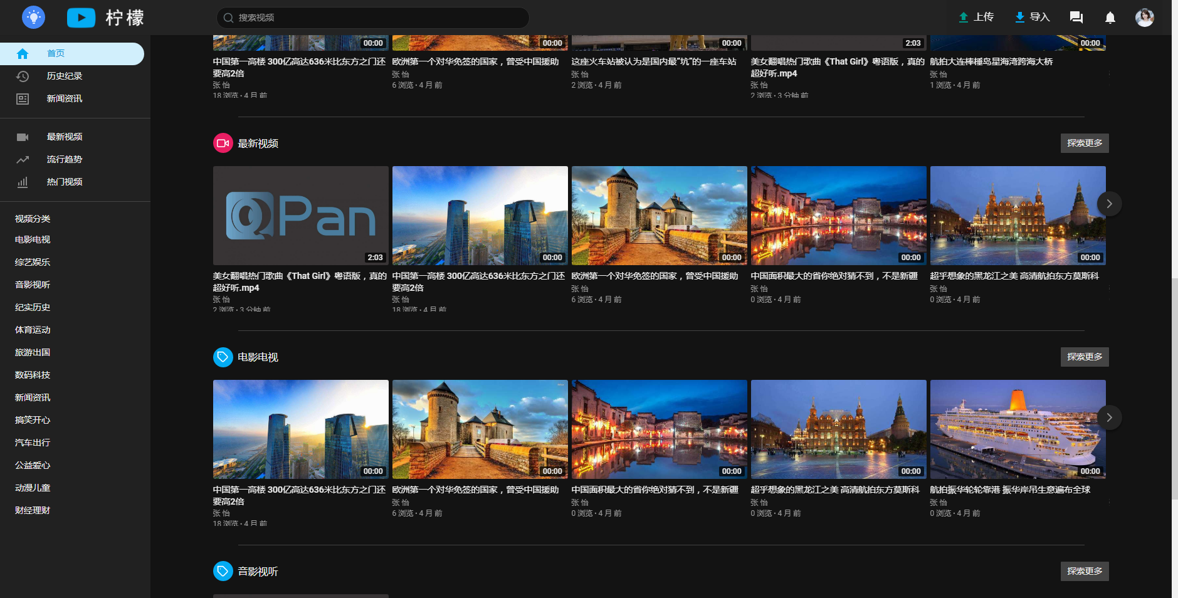Click the history icon beside 历史纪录

tap(23, 76)
